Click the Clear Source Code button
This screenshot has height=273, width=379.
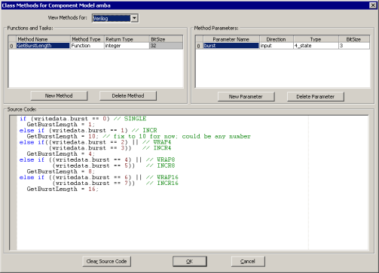pyautogui.click(x=107, y=261)
